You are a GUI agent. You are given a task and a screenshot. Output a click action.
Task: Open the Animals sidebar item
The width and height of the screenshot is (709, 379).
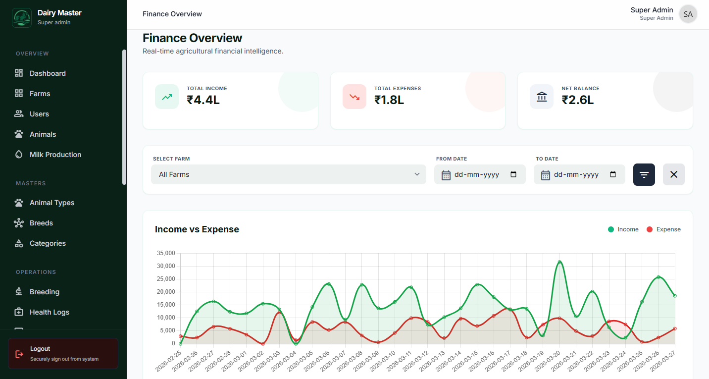43,134
